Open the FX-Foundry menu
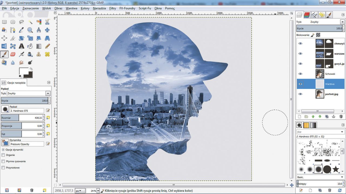Image resolution: width=346 pixels, height=194 pixels. [127, 8]
